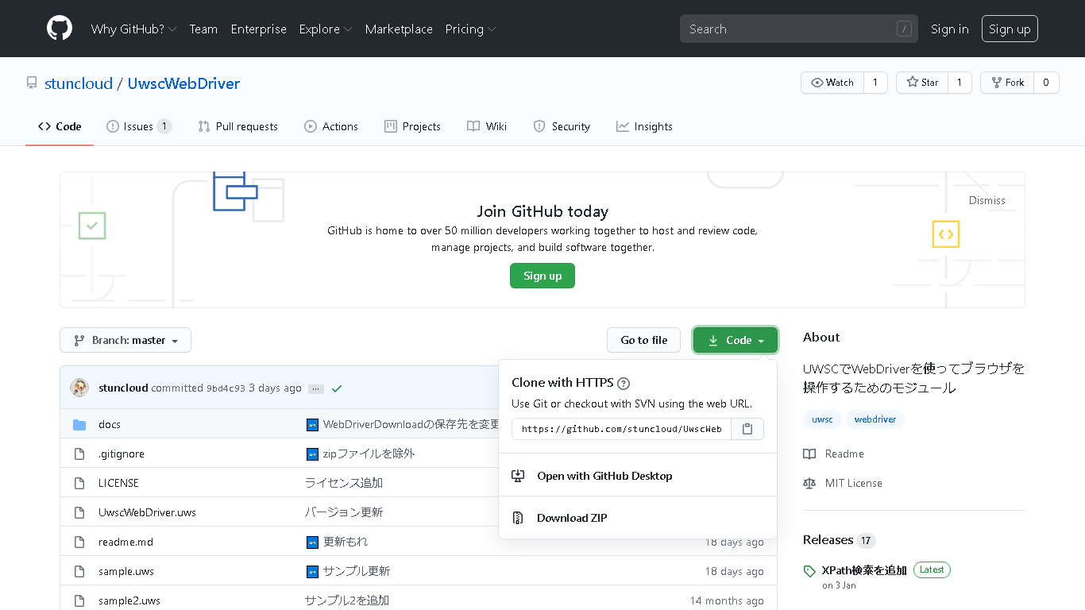
Task: Expand commit message ellipsis button
Action: 316,388
